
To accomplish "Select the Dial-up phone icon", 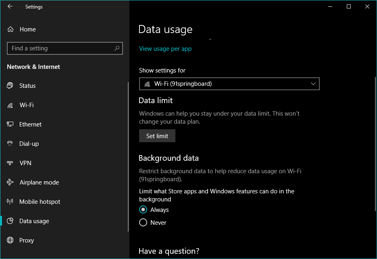I will click(9, 143).
